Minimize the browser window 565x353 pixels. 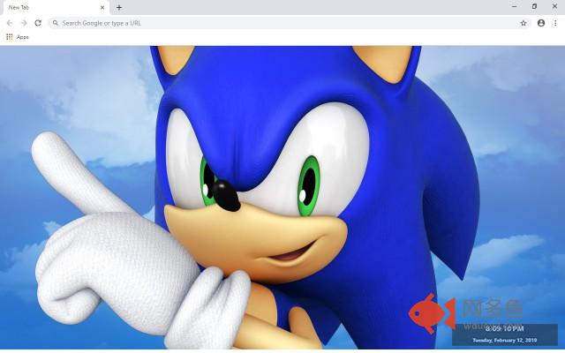[514, 6]
